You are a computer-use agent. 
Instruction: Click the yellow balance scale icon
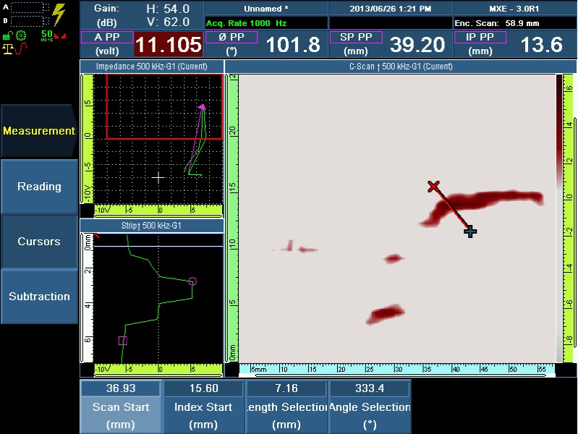point(8,49)
